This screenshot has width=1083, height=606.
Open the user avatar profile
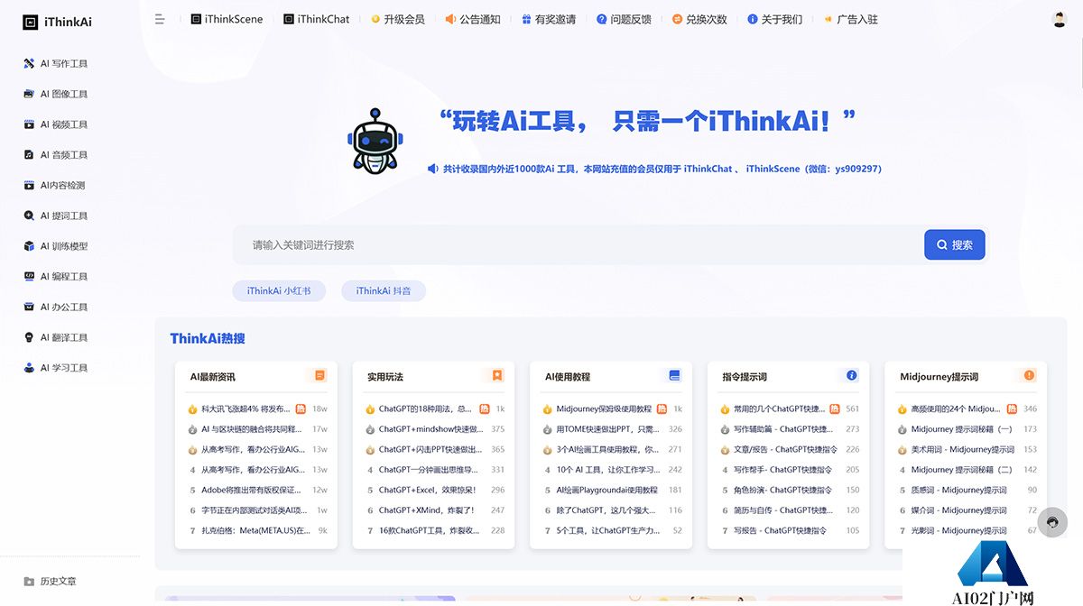[x=1060, y=20]
